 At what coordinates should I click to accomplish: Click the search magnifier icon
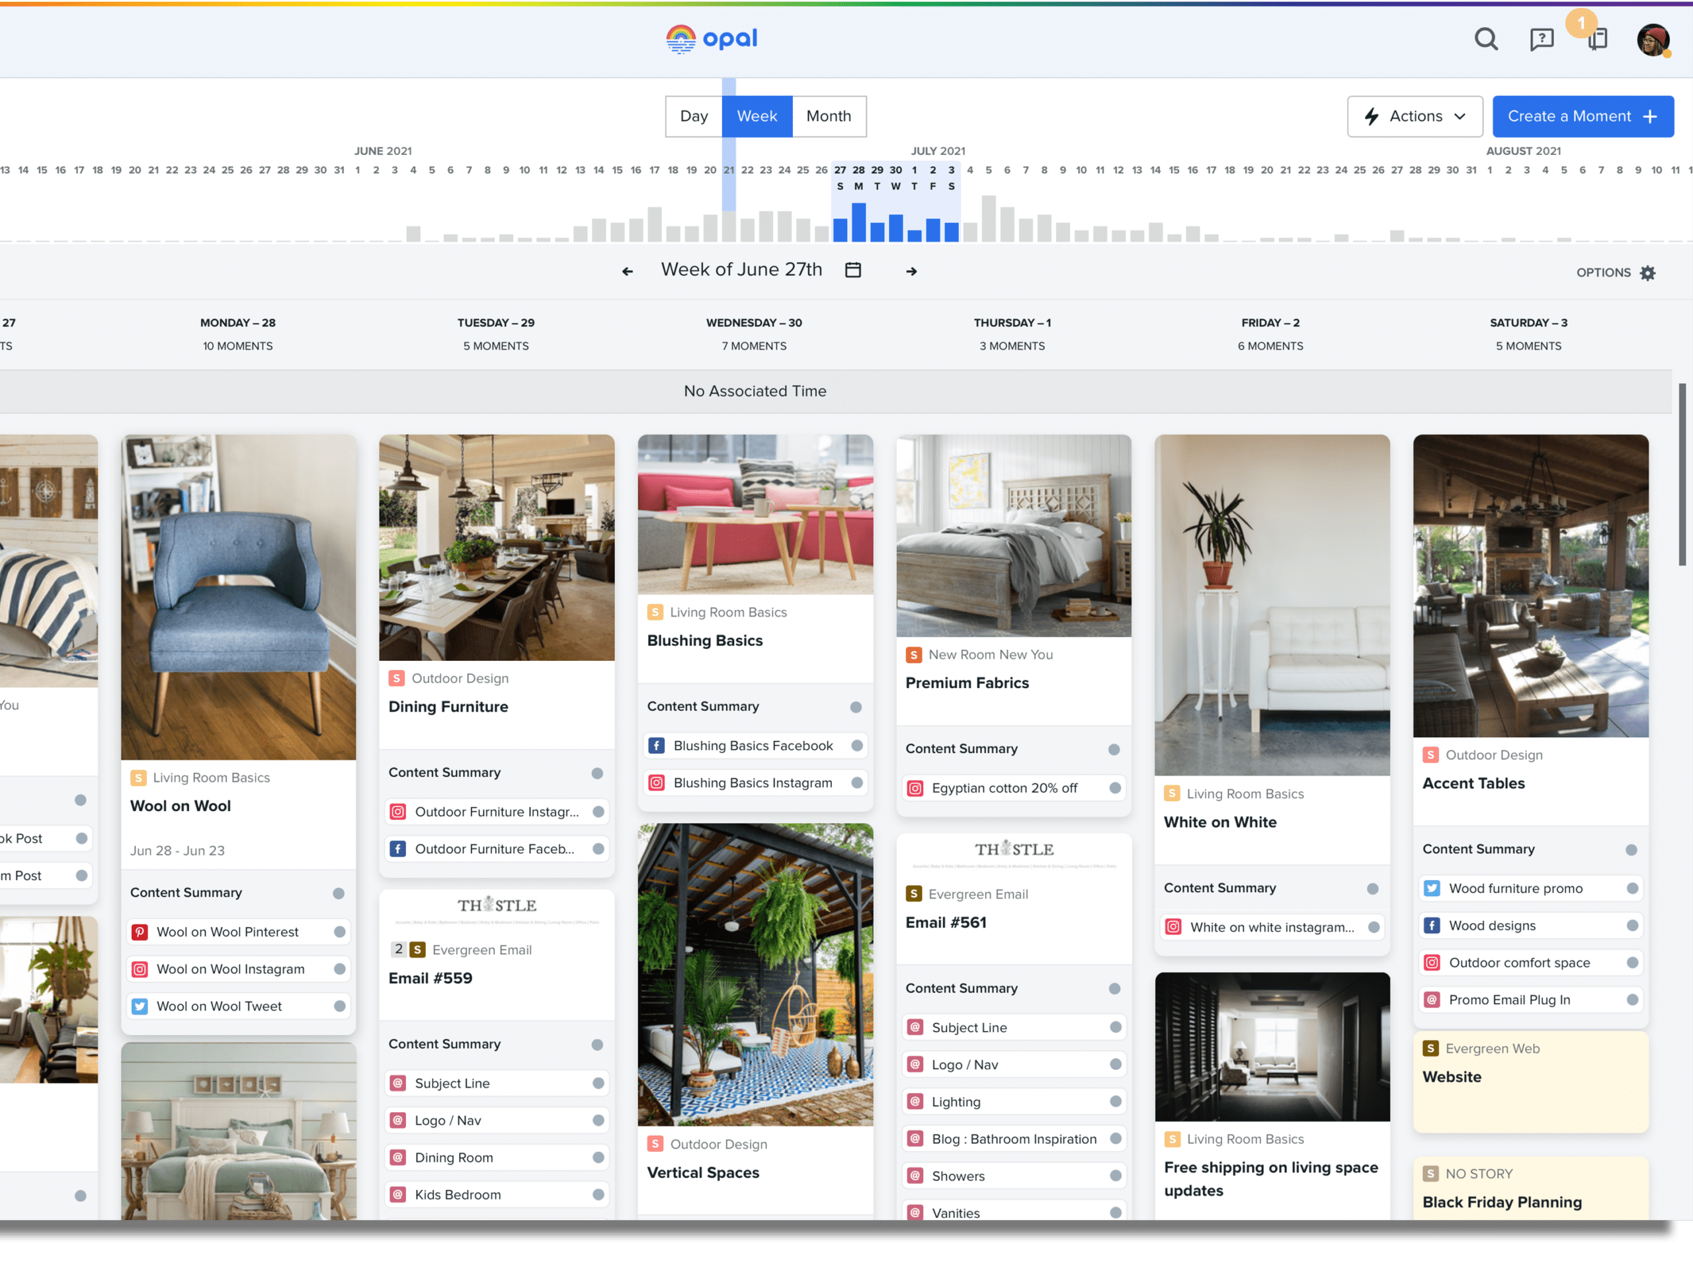pyautogui.click(x=1485, y=39)
